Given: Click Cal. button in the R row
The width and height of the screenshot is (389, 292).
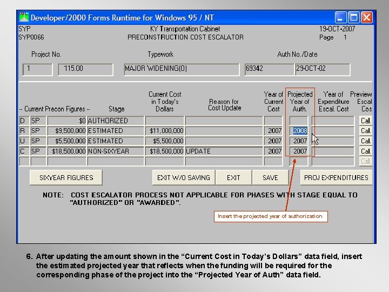Looking at the screenshot, I should coord(366,131).
